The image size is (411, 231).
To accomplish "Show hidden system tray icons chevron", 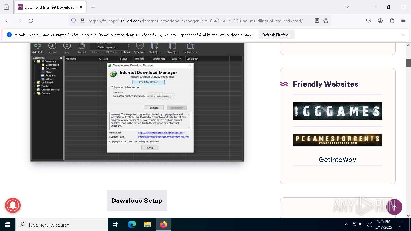I will click(x=346, y=225).
